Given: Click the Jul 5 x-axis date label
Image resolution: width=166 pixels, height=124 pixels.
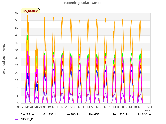Looking at the screenshot, I should [x=90, y=107].
